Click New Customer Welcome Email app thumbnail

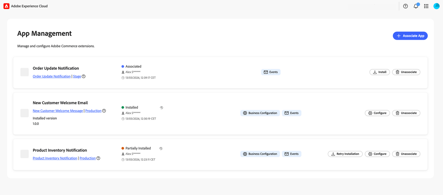[25, 113]
